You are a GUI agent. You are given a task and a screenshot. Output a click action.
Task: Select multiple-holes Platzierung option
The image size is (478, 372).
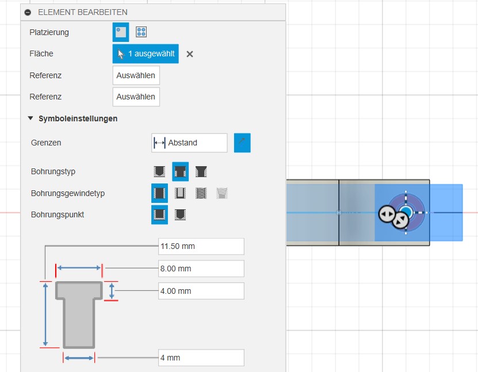coord(141,32)
